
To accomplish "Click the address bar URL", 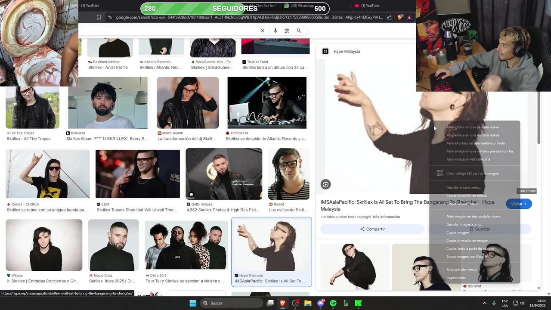I will [249, 17].
